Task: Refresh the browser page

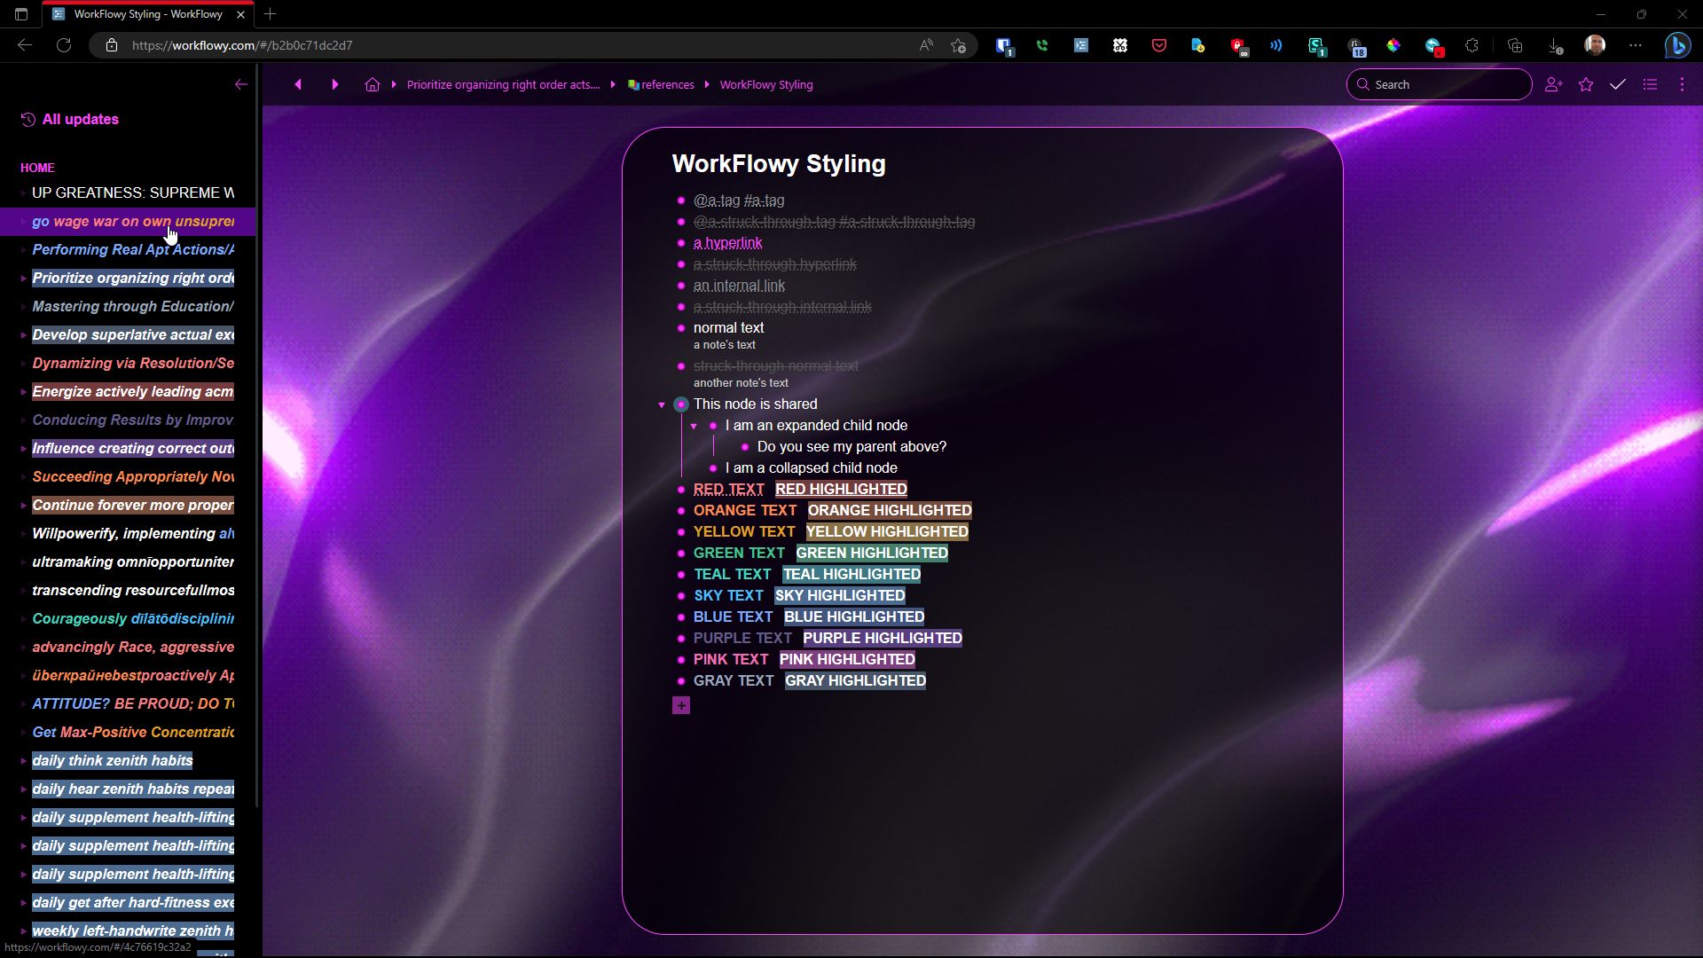Action: pos(64,45)
